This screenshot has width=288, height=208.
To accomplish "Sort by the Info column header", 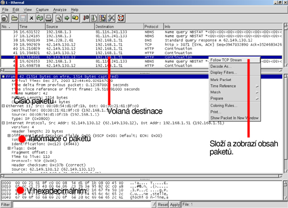I will click(x=223, y=27).
